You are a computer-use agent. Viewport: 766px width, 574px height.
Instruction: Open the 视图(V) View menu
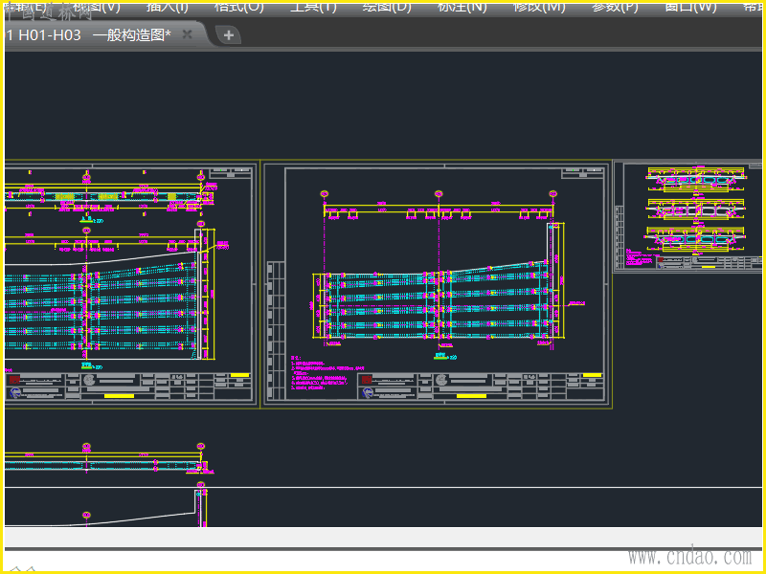[x=96, y=6]
